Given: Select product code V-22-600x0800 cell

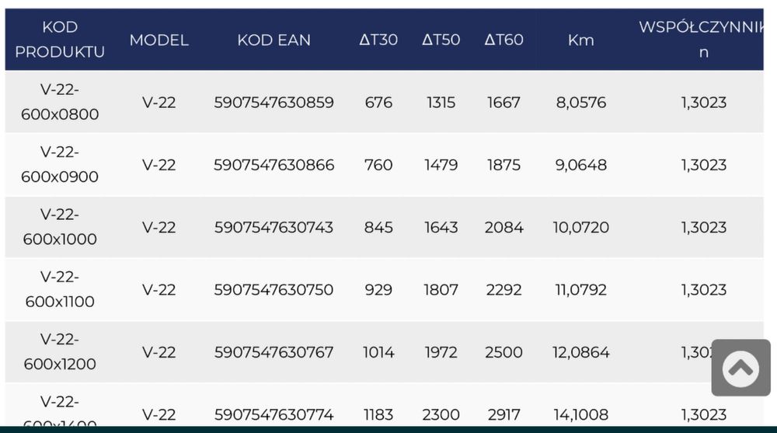Looking at the screenshot, I should tap(60, 102).
